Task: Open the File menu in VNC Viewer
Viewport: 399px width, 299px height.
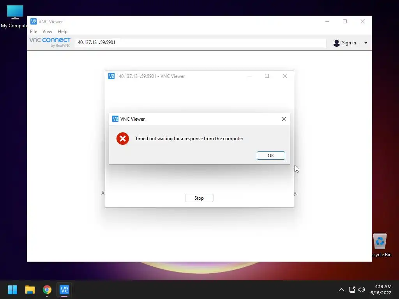Action: [34, 31]
